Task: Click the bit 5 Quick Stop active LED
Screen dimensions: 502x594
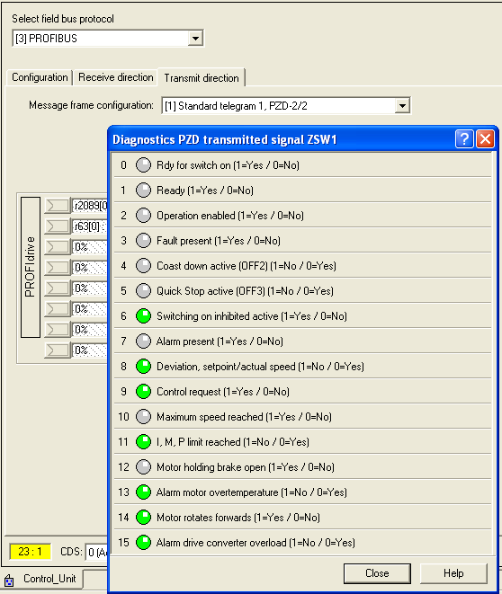Action: pos(143,291)
